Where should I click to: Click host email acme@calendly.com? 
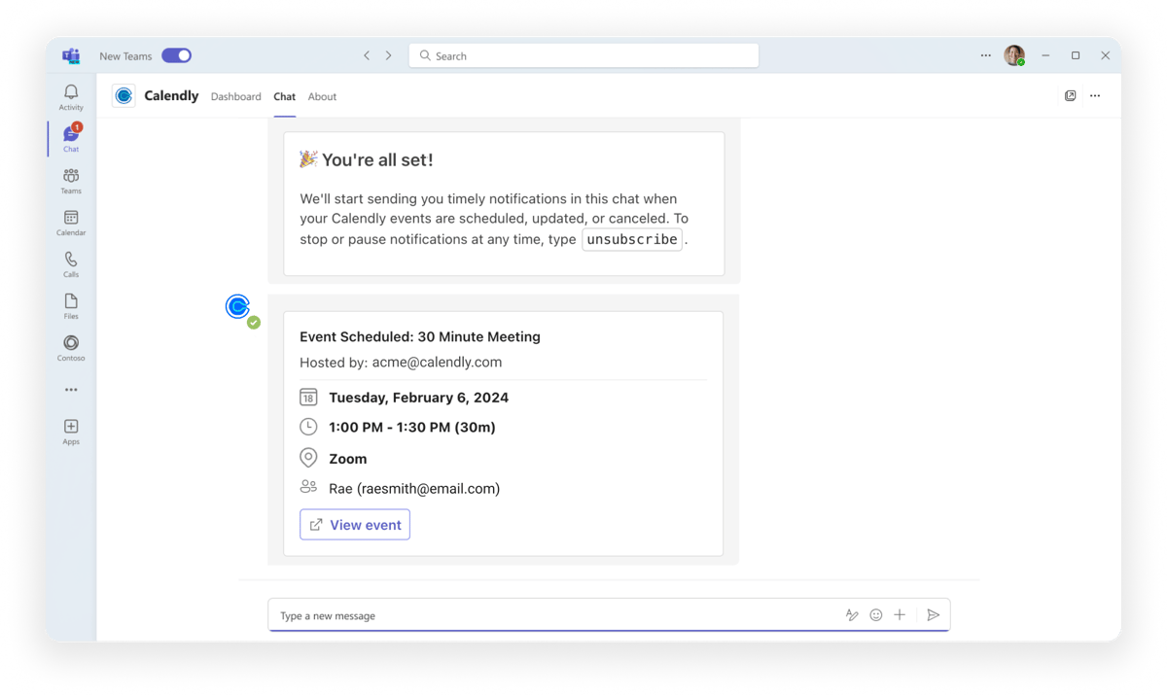click(x=437, y=362)
